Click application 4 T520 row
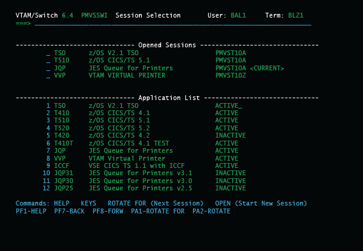This screenshot has height=251, width=363. pyautogui.click(x=142, y=129)
